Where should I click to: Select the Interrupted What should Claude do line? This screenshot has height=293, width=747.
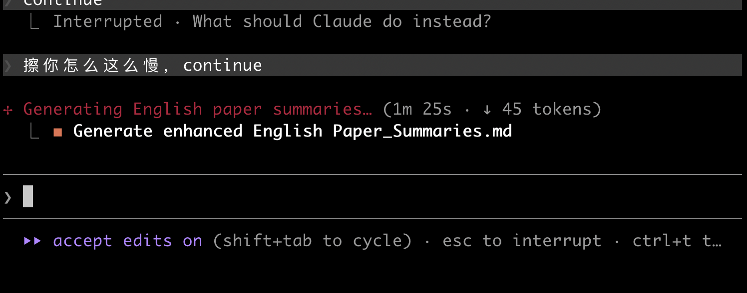pyautogui.click(x=272, y=21)
